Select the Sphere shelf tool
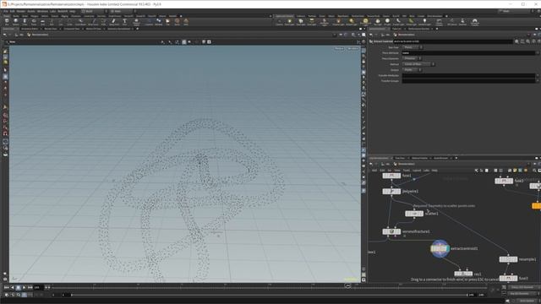The image size is (541, 304). [x=16, y=22]
